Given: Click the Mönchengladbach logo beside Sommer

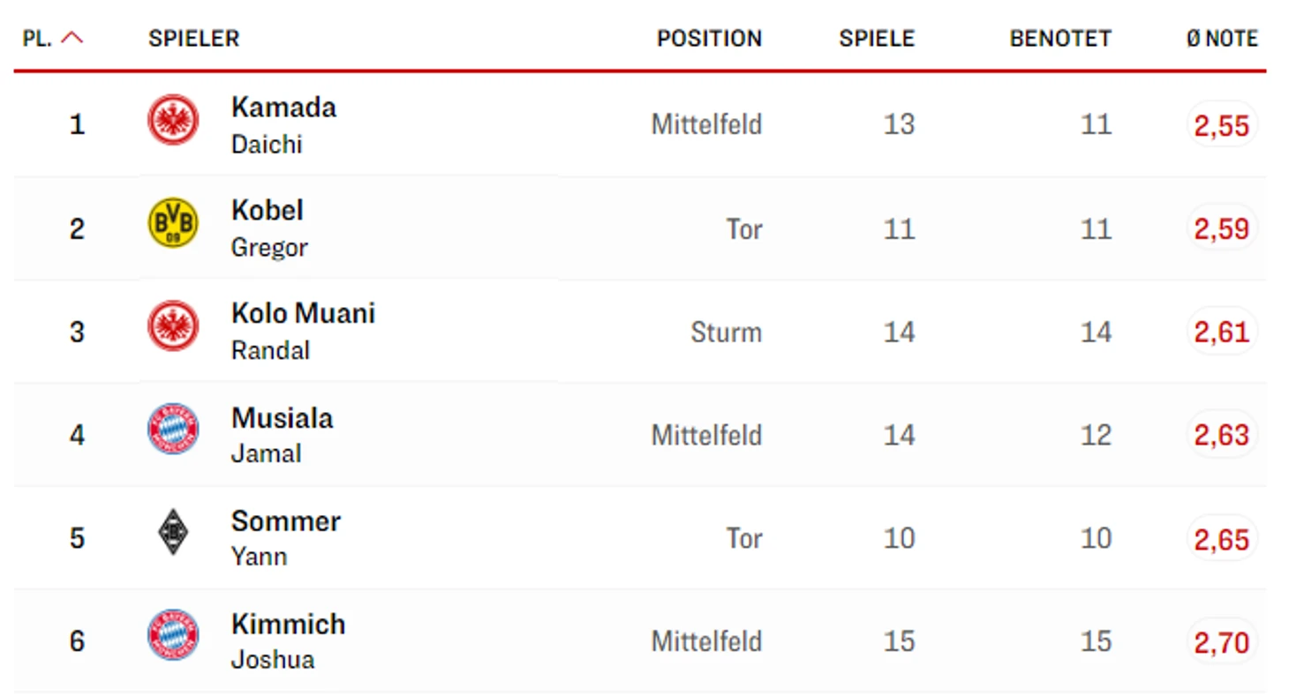Looking at the screenshot, I should pyautogui.click(x=173, y=532).
